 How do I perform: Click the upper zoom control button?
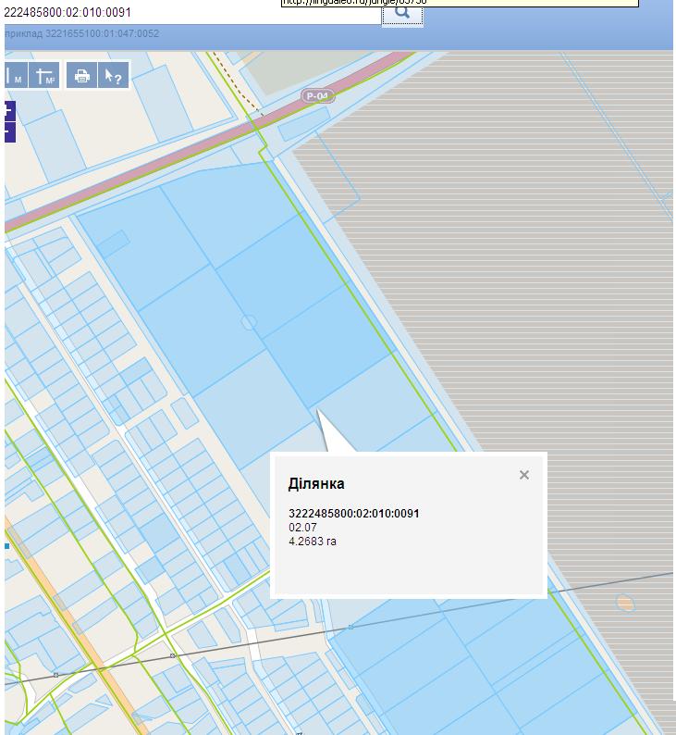pyautogui.click(x=9, y=112)
